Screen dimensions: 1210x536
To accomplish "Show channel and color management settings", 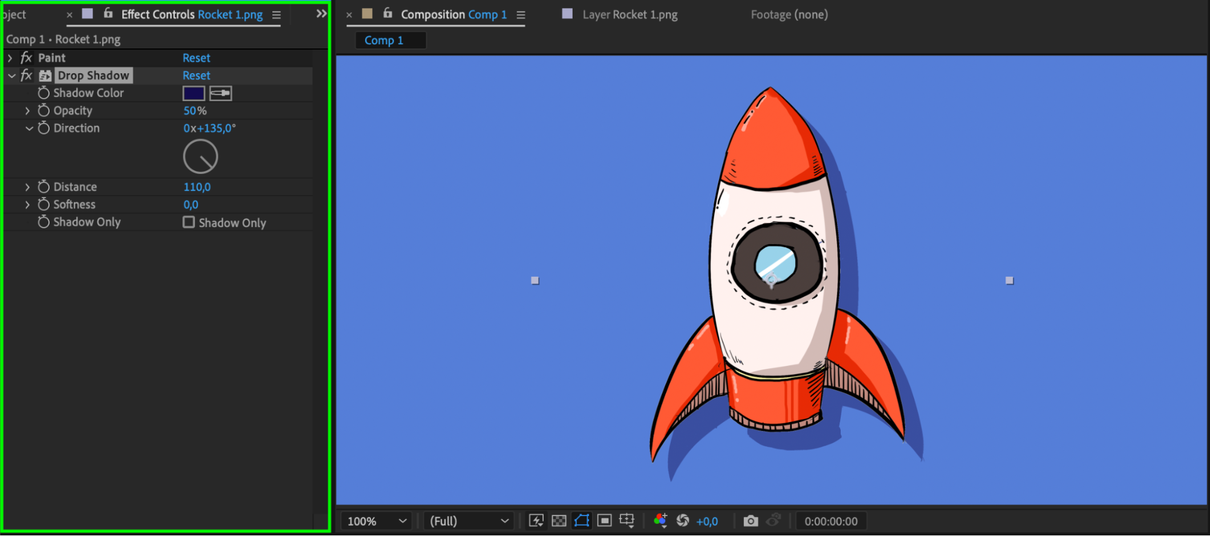I will coord(660,521).
